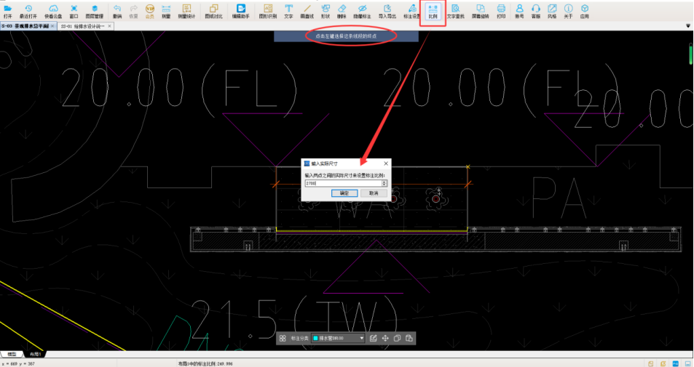Open 文字查找 text search tool
The height and width of the screenshot is (367, 694).
pyautogui.click(x=455, y=10)
